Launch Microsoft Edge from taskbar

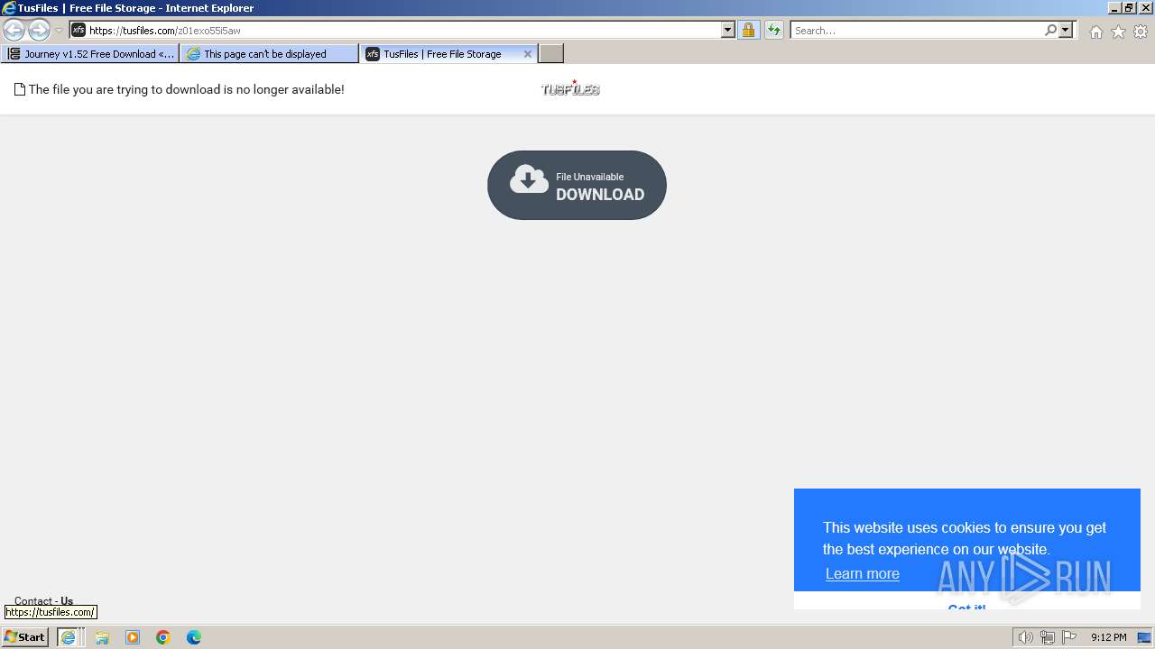pos(194,637)
